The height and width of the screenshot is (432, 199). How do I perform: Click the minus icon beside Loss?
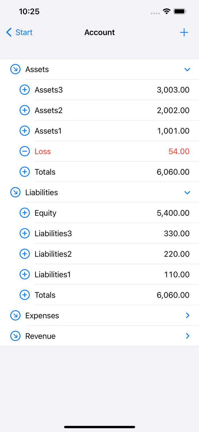(25, 151)
